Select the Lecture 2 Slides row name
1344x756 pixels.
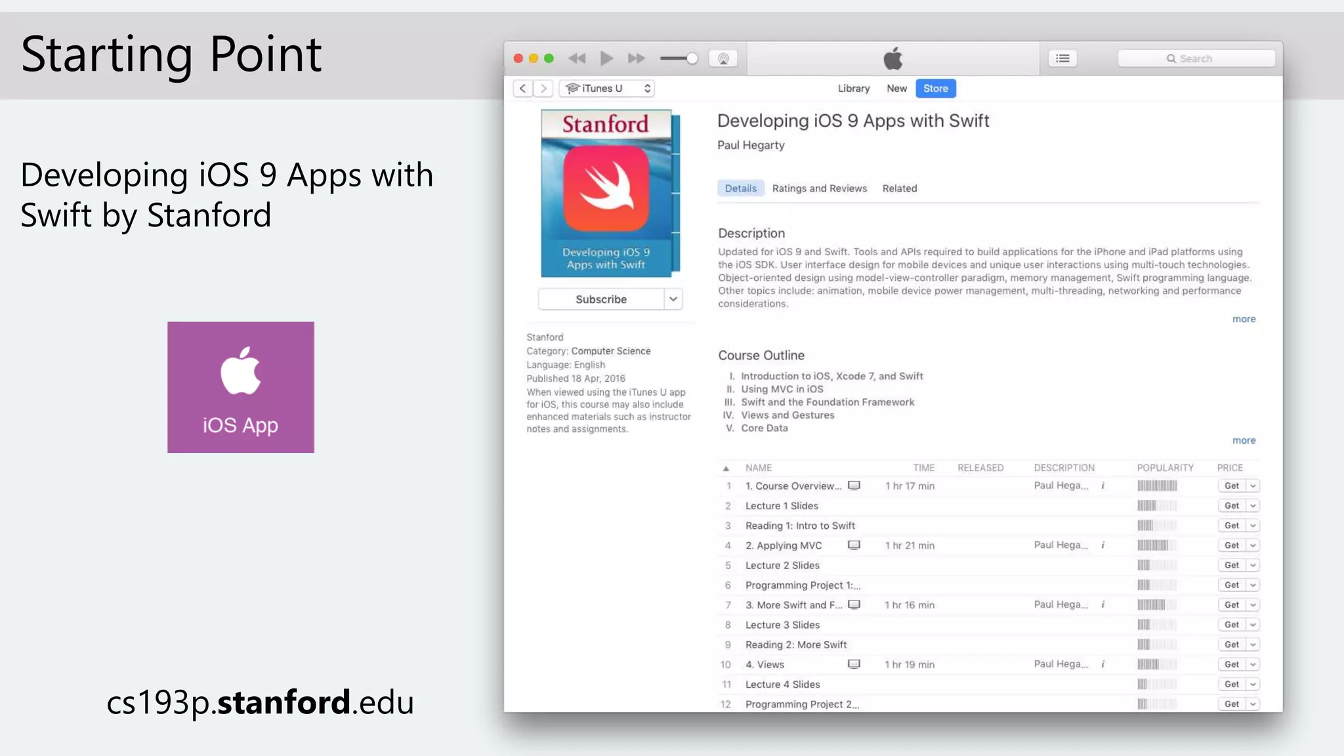click(x=782, y=565)
